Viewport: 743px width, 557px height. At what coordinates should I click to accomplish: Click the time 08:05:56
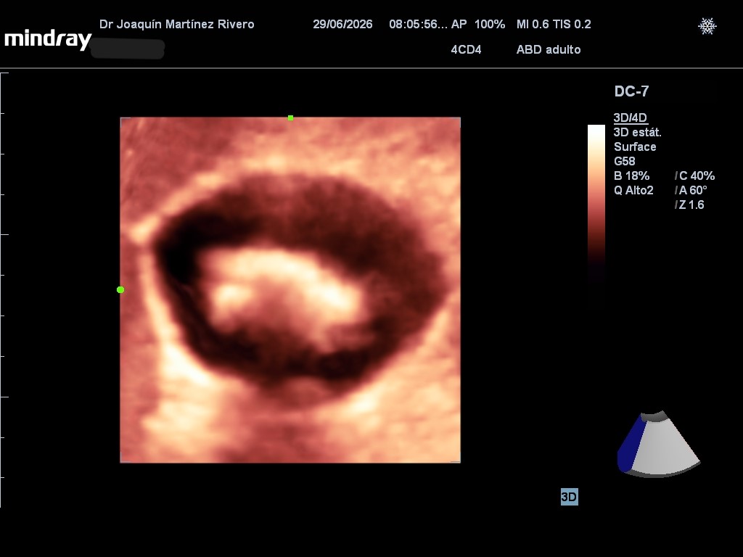(418, 24)
